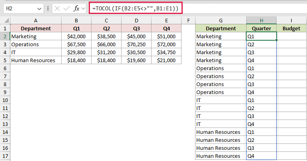The image size is (307, 161).
Task: Click the $72,000 cell
Action: coord(166,45)
